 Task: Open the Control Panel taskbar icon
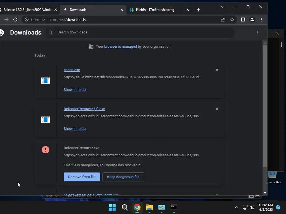click(x=162, y=207)
